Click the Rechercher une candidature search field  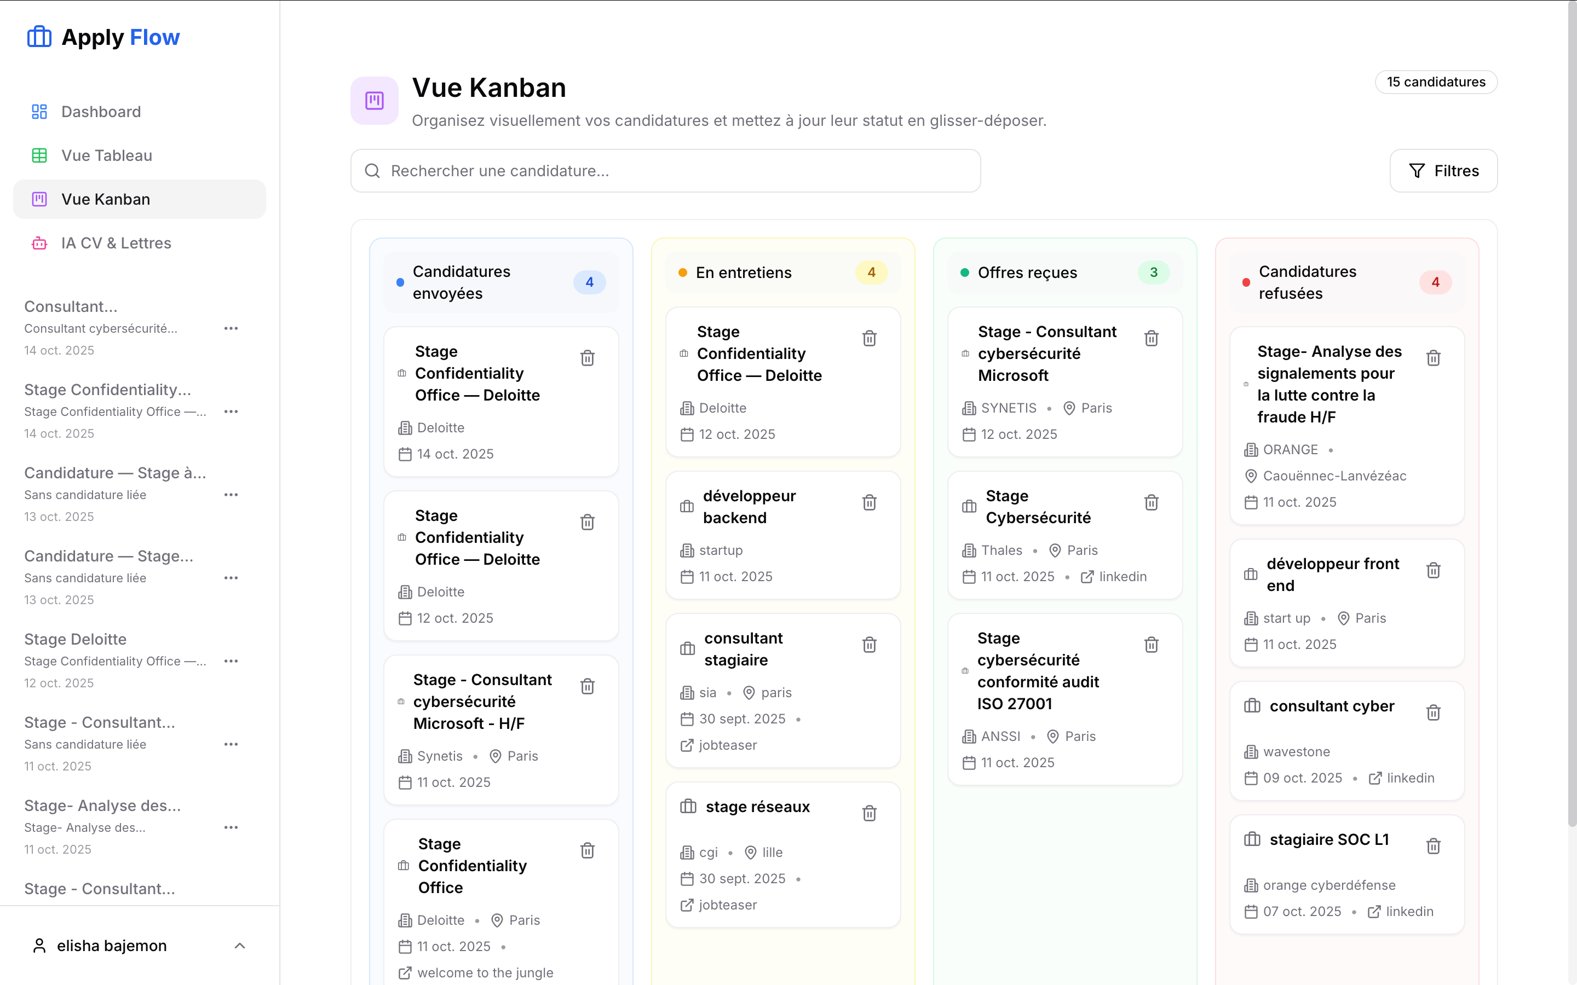pyautogui.click(x=665, y=171)
